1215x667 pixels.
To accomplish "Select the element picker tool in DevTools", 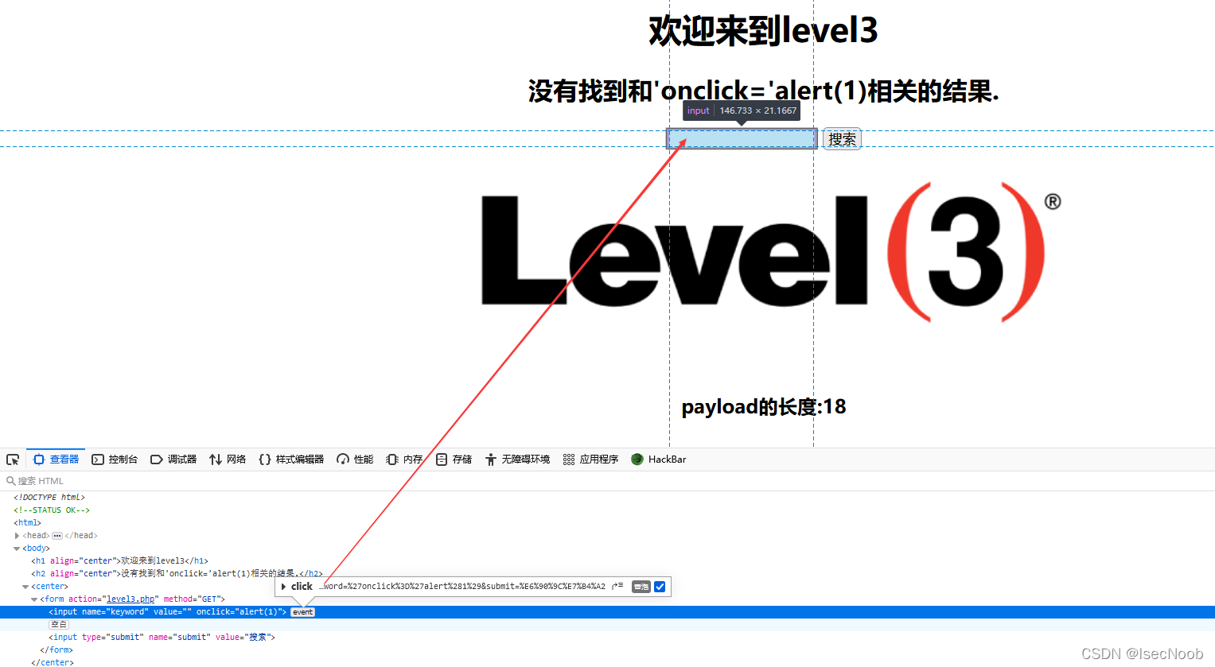I will point(12,459).
